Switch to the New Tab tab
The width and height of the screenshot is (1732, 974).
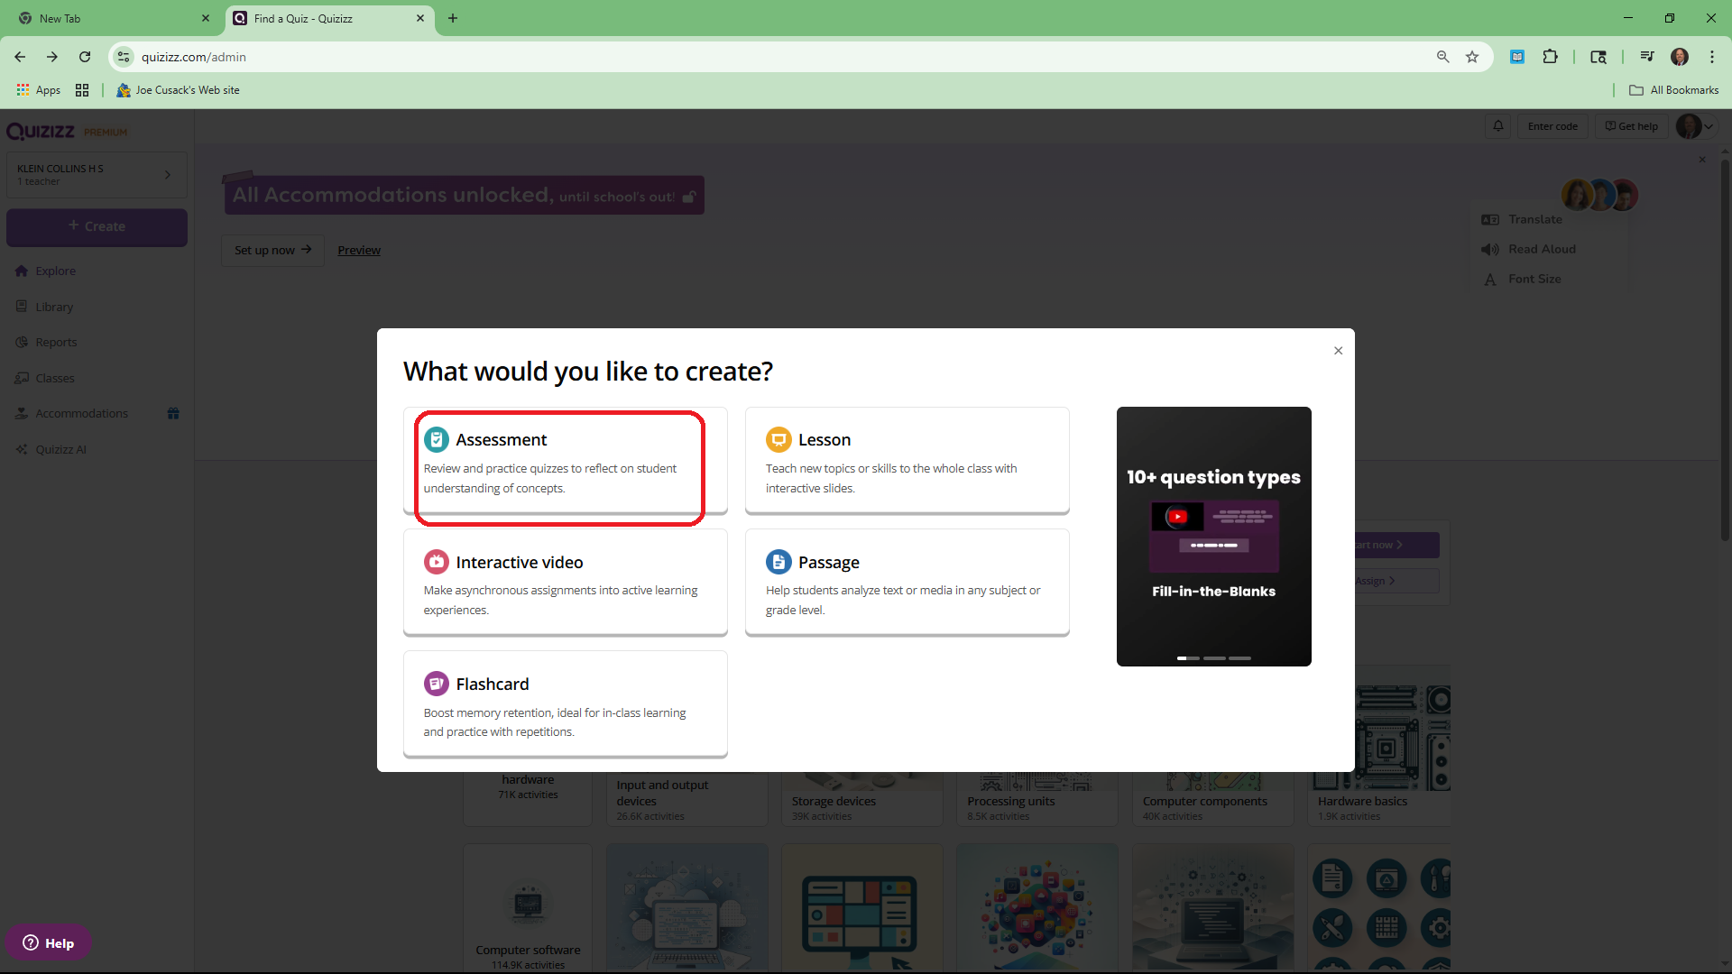[x=108, y=18]
